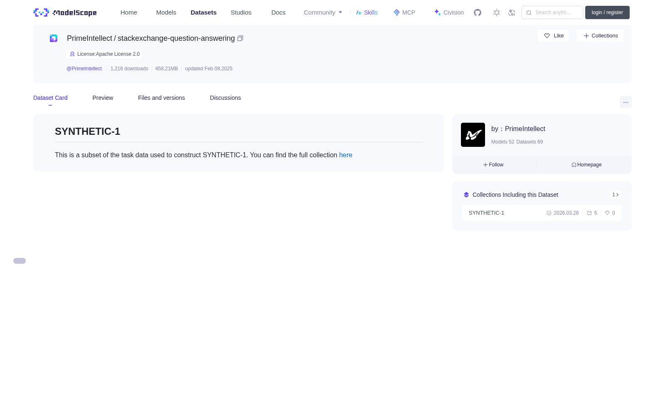Click the Collections Including this Dataset icon

pyautogui.click(x=466, y=195)
